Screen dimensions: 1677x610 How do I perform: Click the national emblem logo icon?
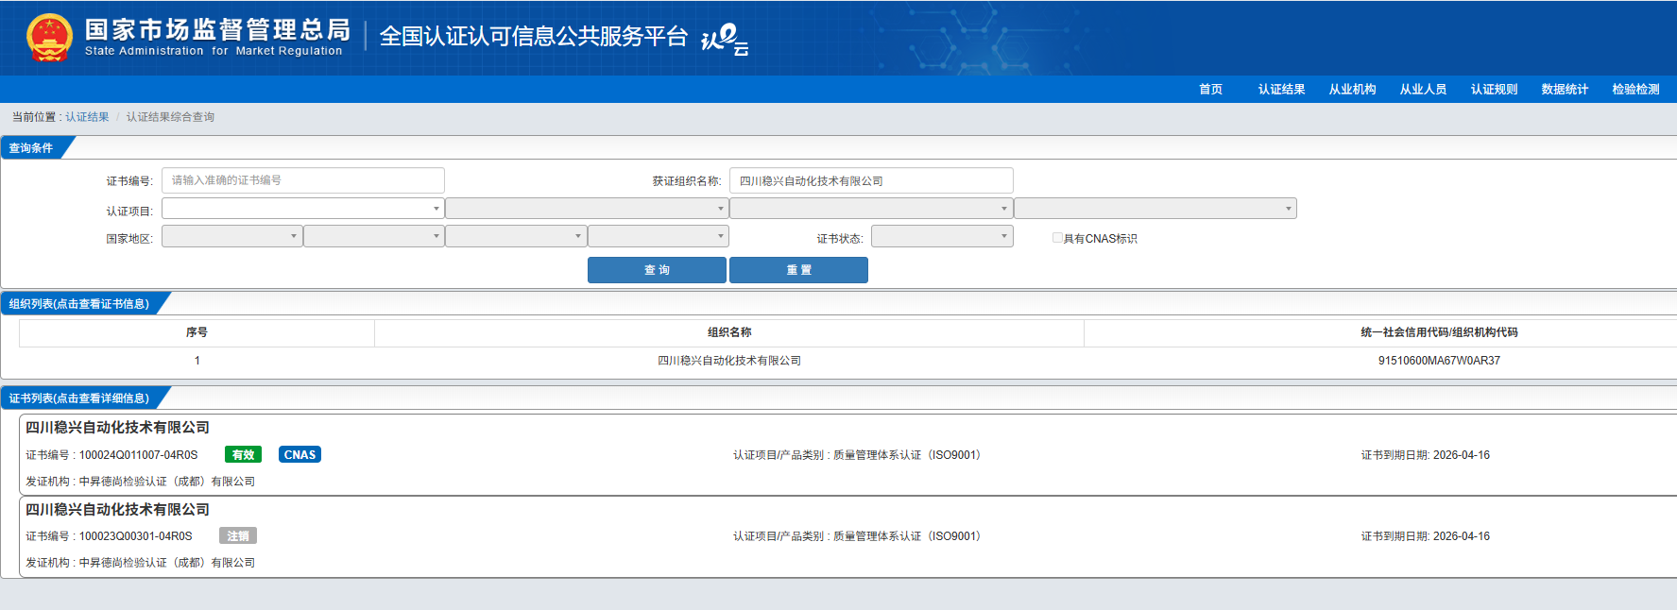[x=49, y=38]
